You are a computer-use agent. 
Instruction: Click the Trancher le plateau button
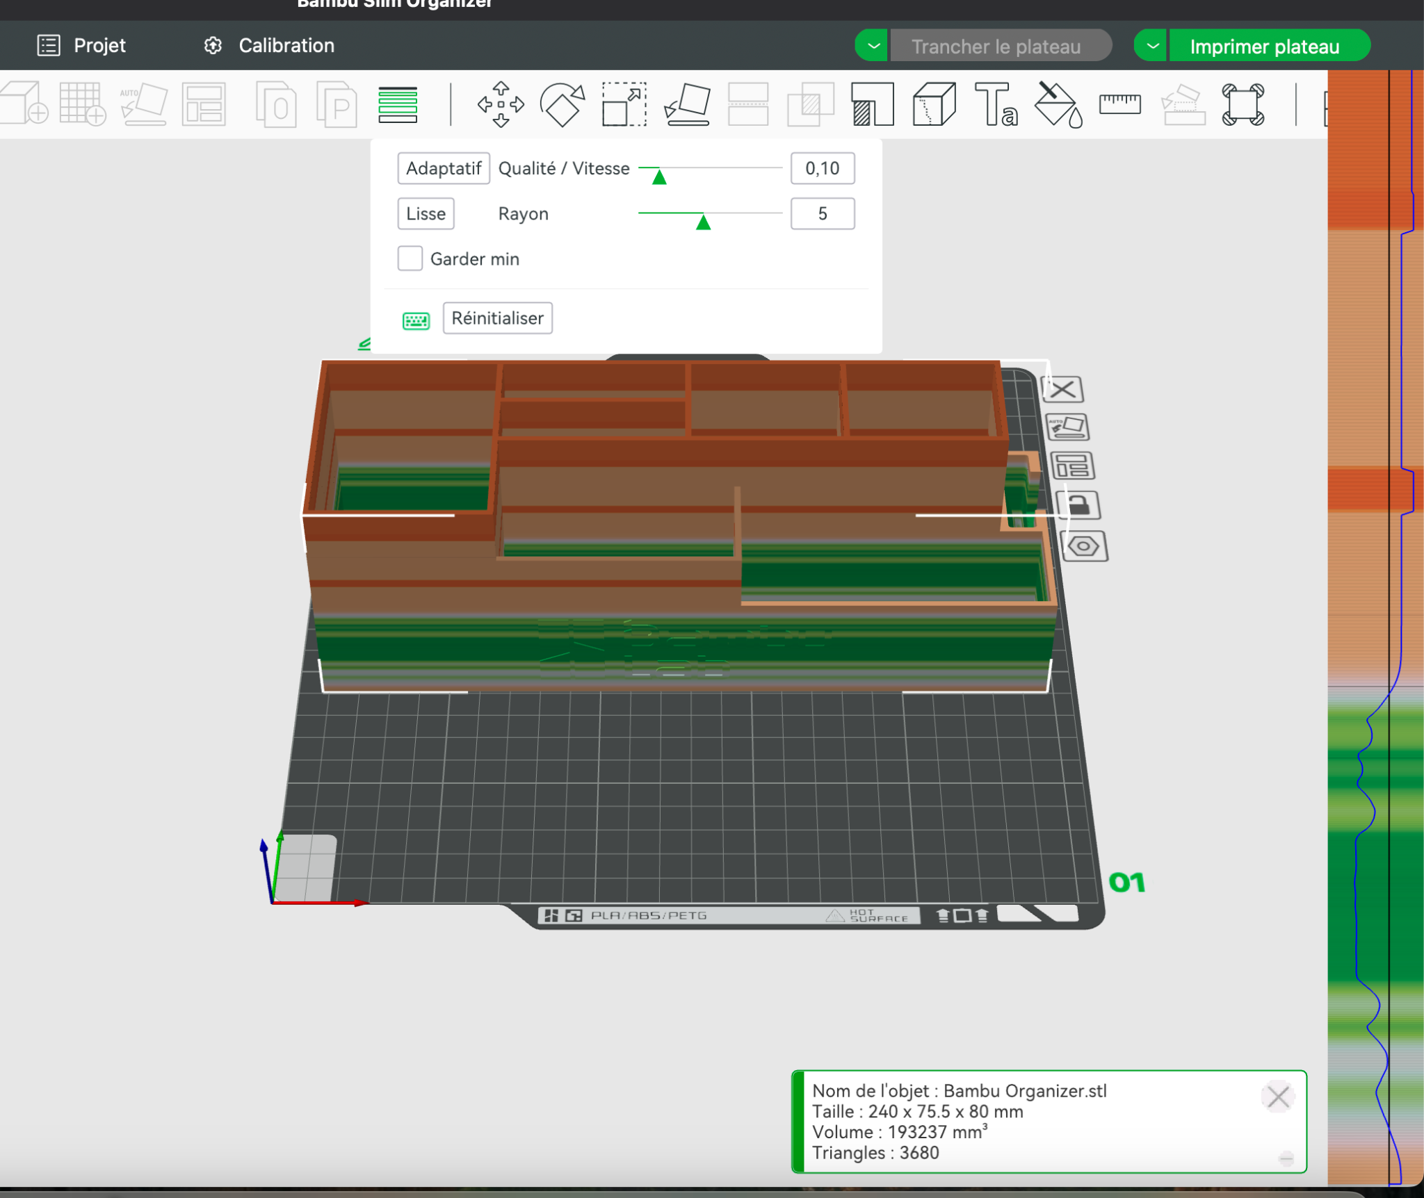pyautogui.click(x=1001, y=46)
